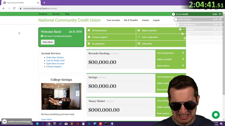
Task: Click the Edit or add alerts icon
Action: [139, 37]
